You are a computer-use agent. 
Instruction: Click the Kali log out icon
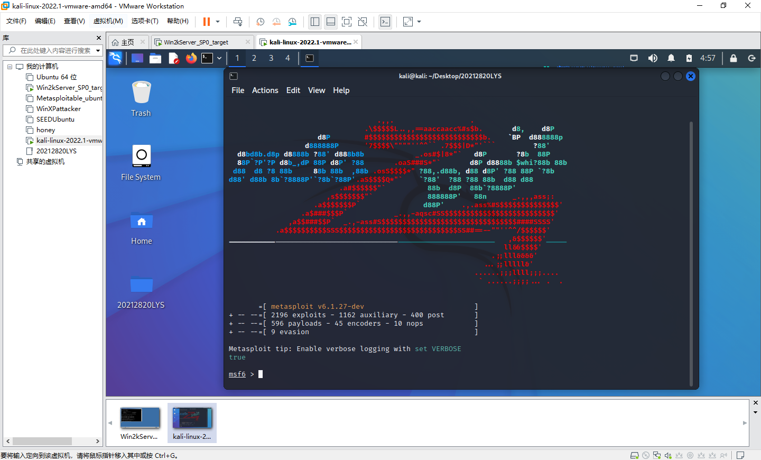pos(751,58)
